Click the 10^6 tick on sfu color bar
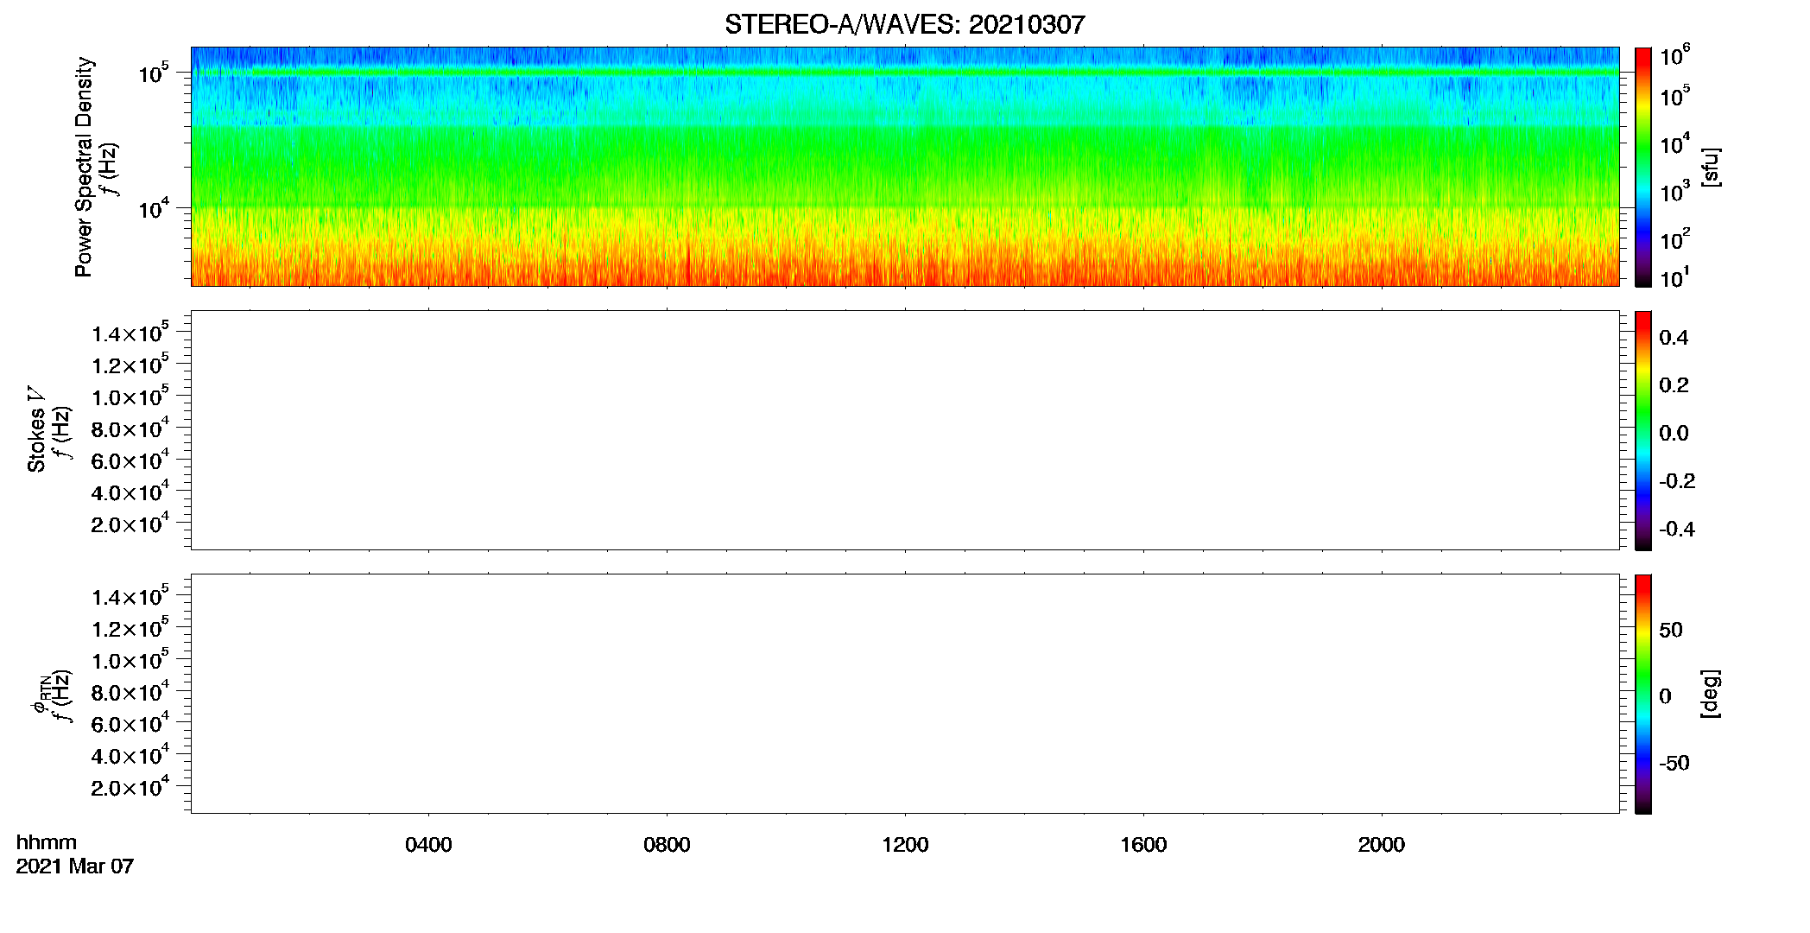 coord(1674,56)
